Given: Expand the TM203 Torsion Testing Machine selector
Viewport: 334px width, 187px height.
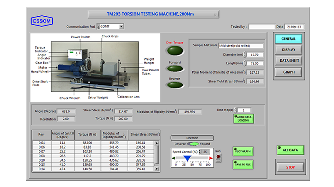Looking at the screenshot, I should point(215,15).
